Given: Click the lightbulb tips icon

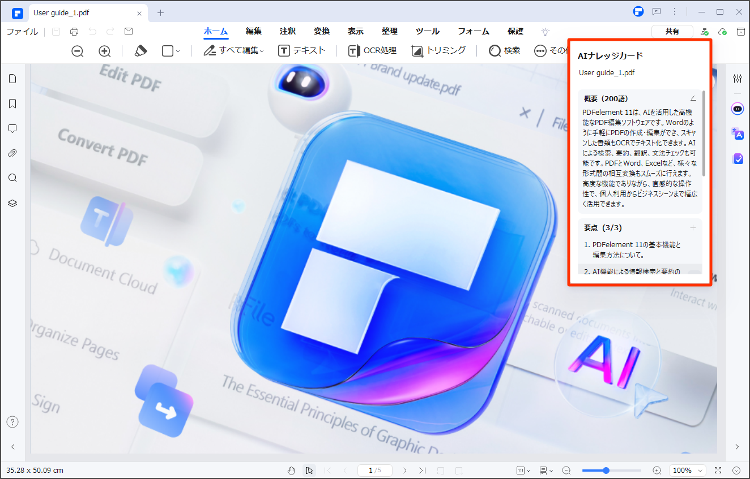Looking at the screenshot, I should click(x=546, y=32).
